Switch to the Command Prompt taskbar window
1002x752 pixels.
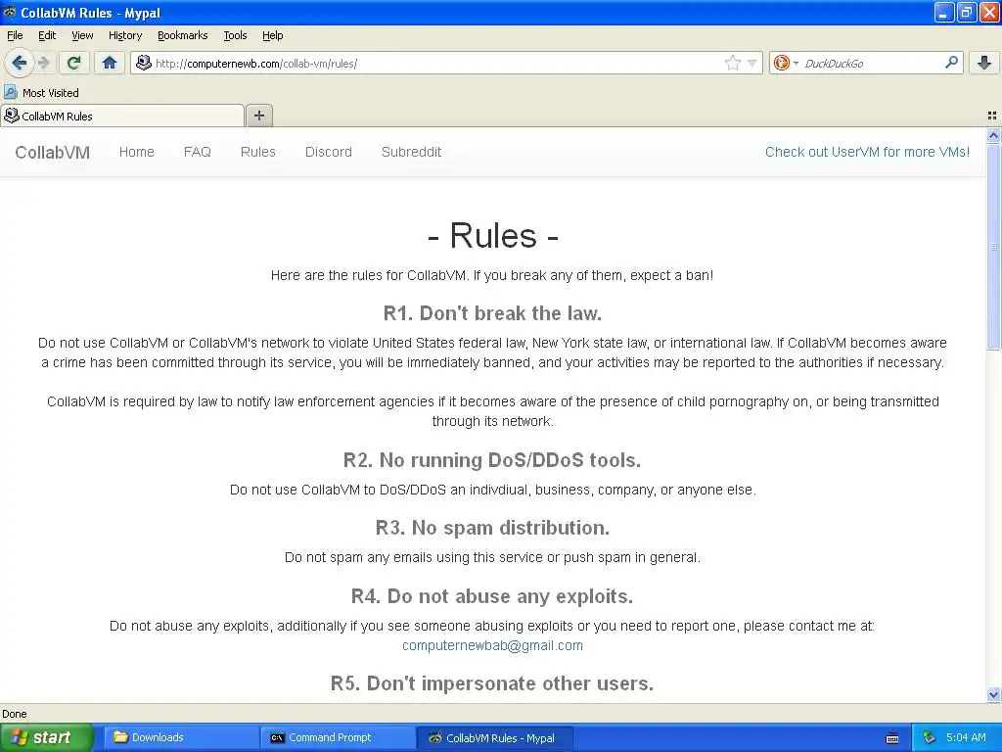click(338, 737)
